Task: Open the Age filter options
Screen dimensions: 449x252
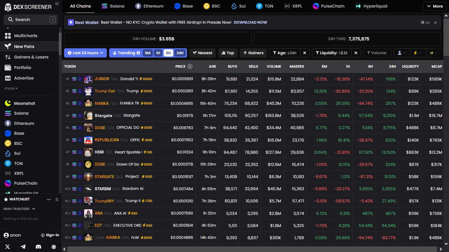Action: pyautogui.click(x=285, y=53)
